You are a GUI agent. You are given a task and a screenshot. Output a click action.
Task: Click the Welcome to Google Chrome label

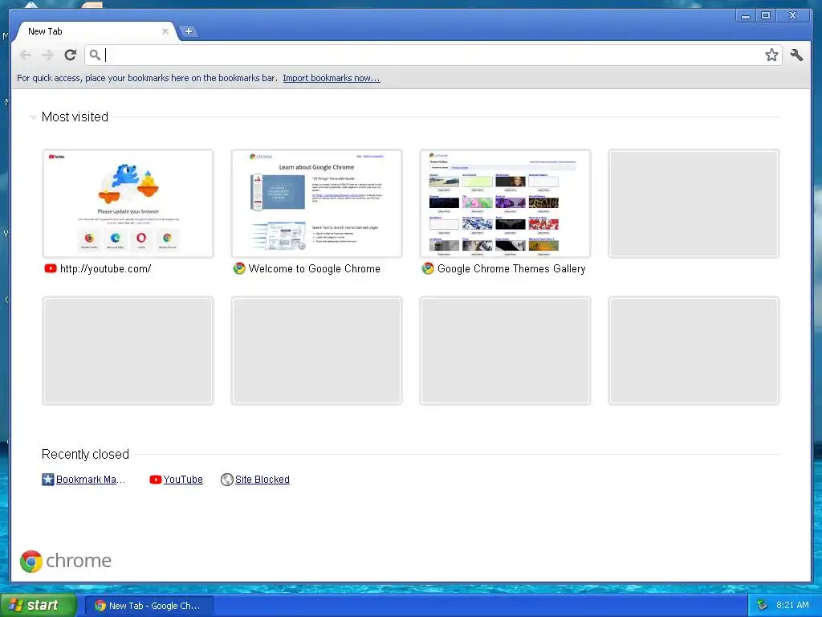click(315, 268)
